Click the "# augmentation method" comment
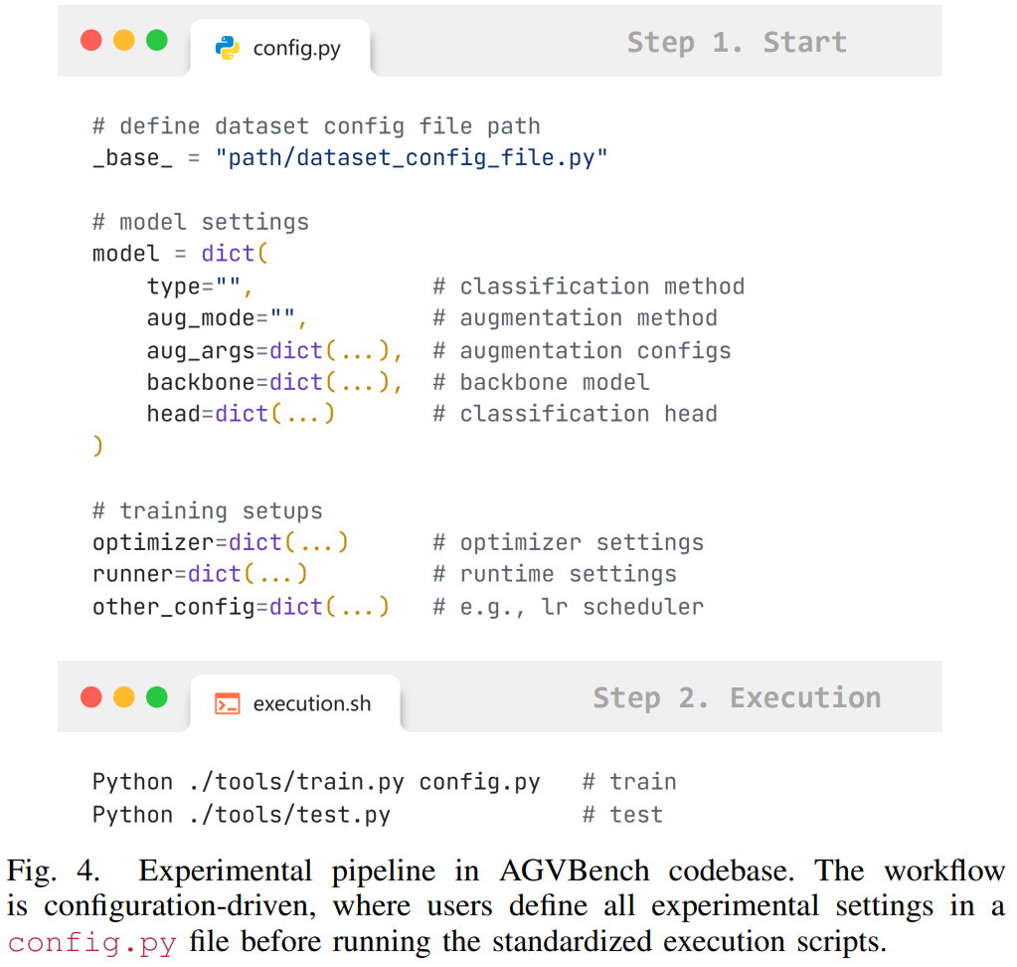Screen dimensions: 1017x967 pyautogui.click(x=576, y=318)
